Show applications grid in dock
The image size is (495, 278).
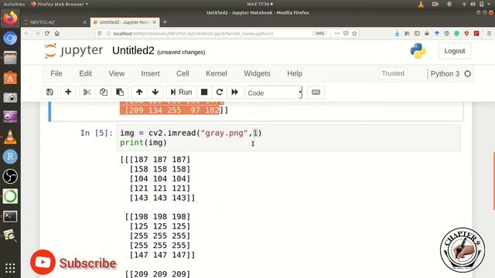(10, 268)
